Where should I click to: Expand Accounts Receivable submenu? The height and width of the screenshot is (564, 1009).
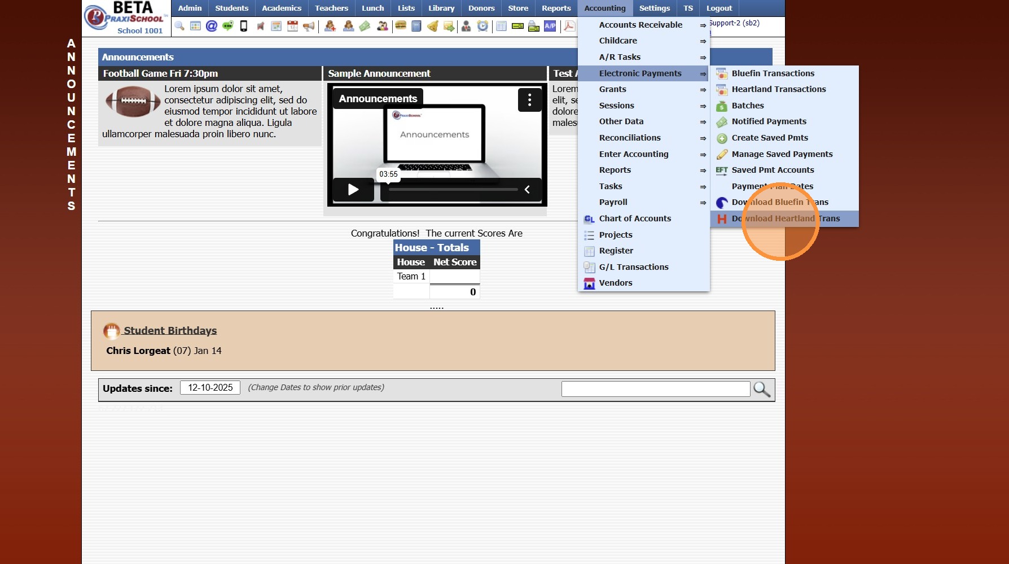(644, 25)
